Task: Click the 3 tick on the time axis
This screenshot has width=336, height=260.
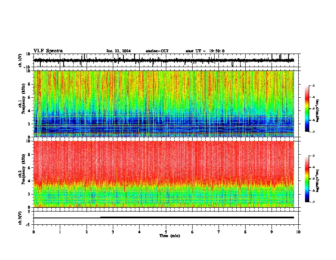Action: pyautogui.click(x=113, y=232)
